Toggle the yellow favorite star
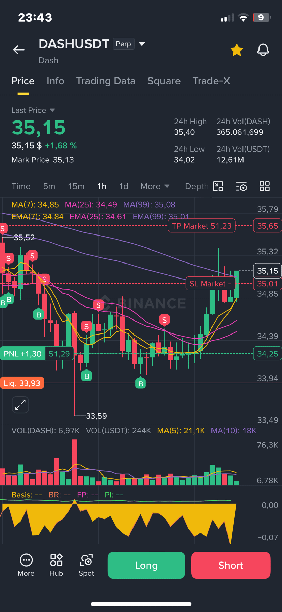The width and height of the screenshot is (282, 612). [237, 50]
